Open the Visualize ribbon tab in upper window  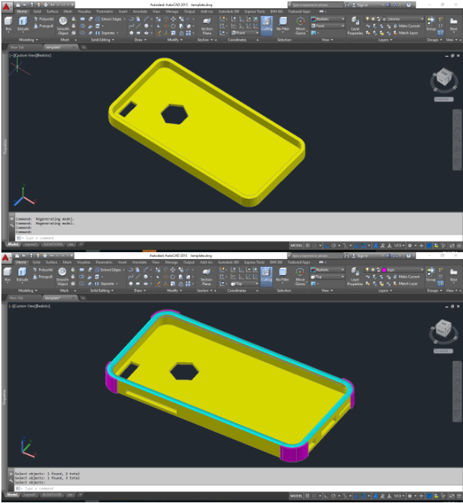84,12
